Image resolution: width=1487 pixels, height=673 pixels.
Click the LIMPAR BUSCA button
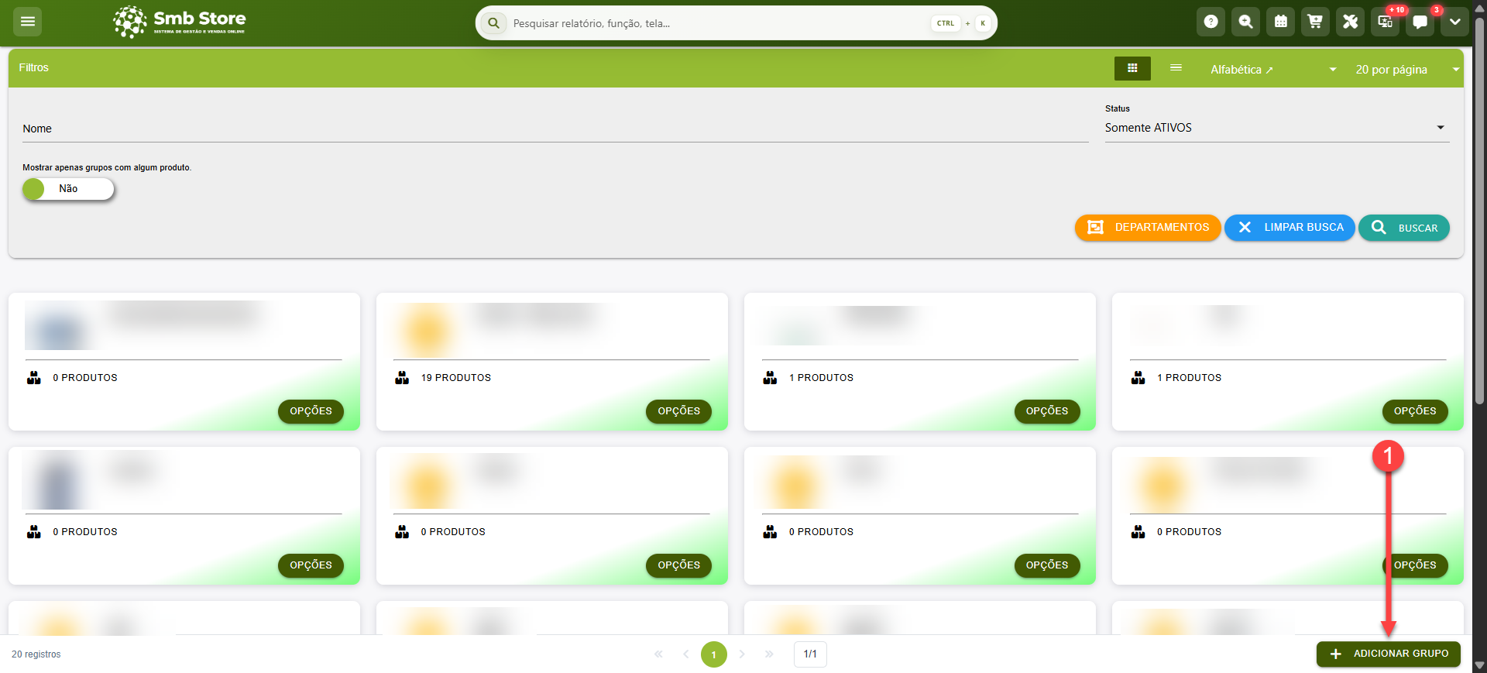pyautogui.click(x=1290, y=228)
